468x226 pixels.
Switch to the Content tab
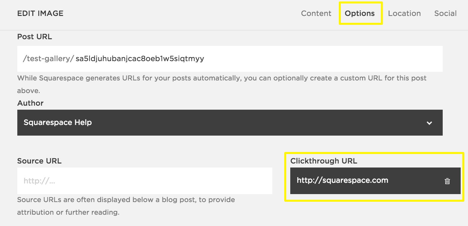316,13
